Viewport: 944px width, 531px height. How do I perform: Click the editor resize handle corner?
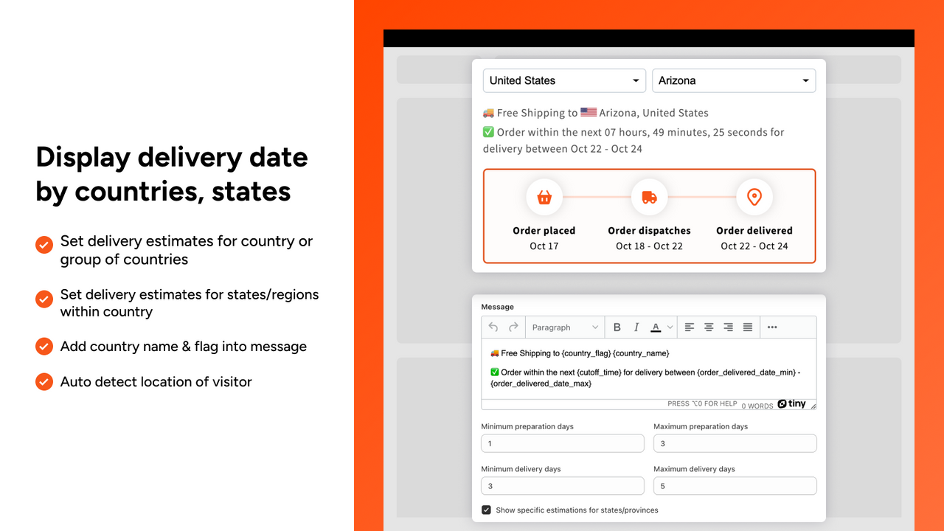click(x=813, y=406)
